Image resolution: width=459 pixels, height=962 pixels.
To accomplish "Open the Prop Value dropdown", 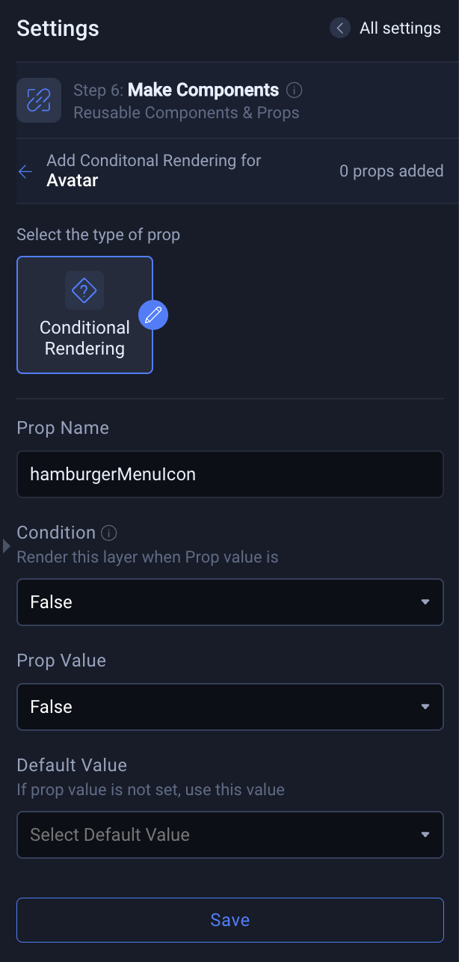I will pyautogui.click(x=229, y=706).
